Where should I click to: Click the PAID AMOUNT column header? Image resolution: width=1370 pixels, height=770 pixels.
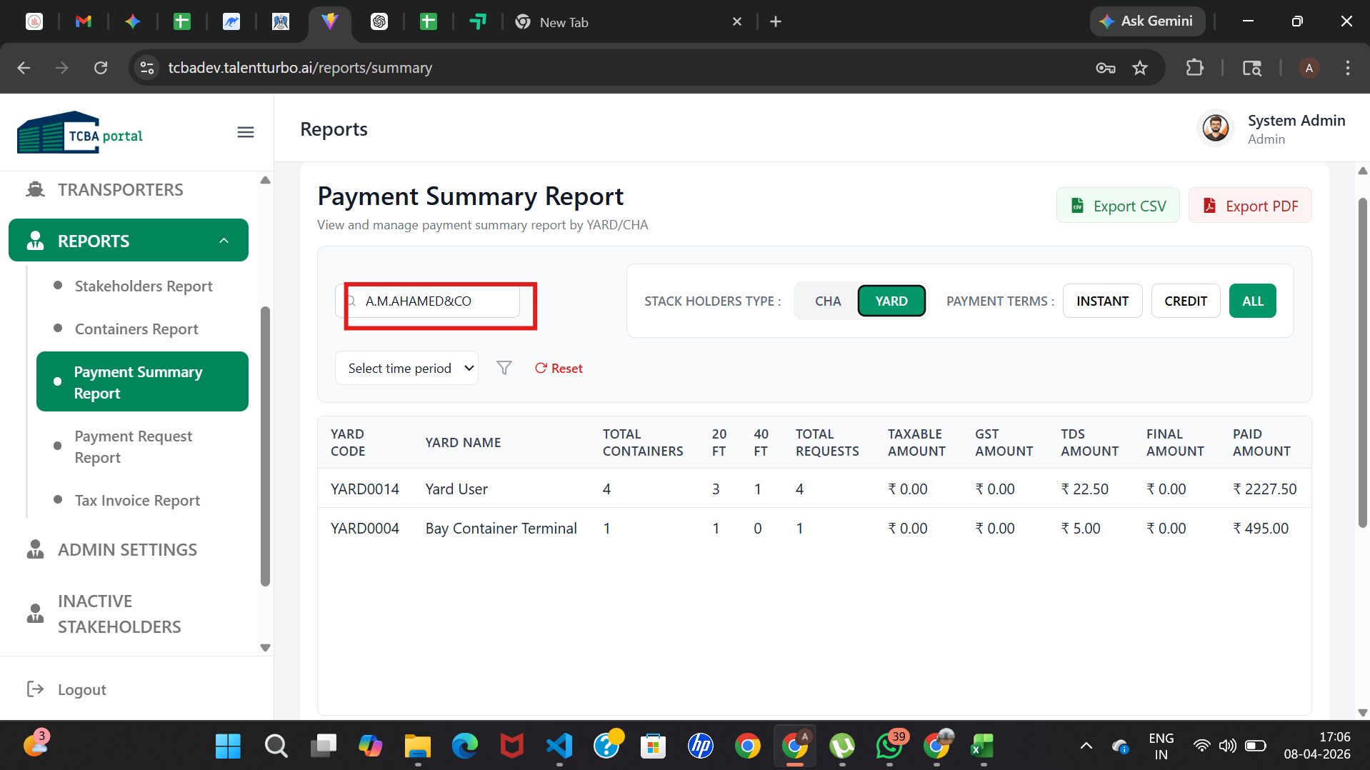tap(1261, 442)
